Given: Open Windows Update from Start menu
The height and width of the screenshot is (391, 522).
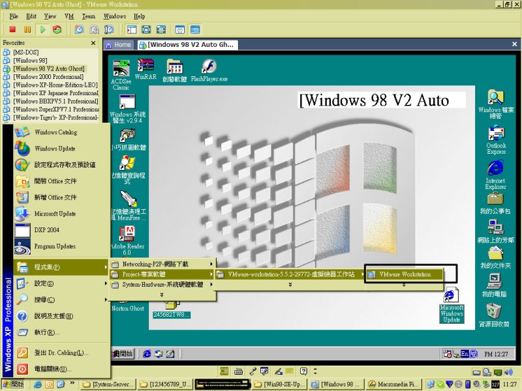Looking at the screenshot, I should [x=61, y=149].
